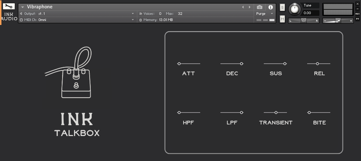Go to next instrument with right arrow
Image resolution: width=361 pixels, height=161 pixels.
pyautogui.click(x=249, y=7)
